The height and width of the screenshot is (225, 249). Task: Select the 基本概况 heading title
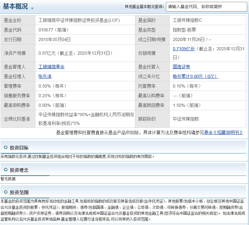click(x=15, y=7)
